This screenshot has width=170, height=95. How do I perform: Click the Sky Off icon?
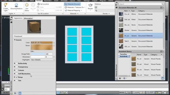click(33, 5)
